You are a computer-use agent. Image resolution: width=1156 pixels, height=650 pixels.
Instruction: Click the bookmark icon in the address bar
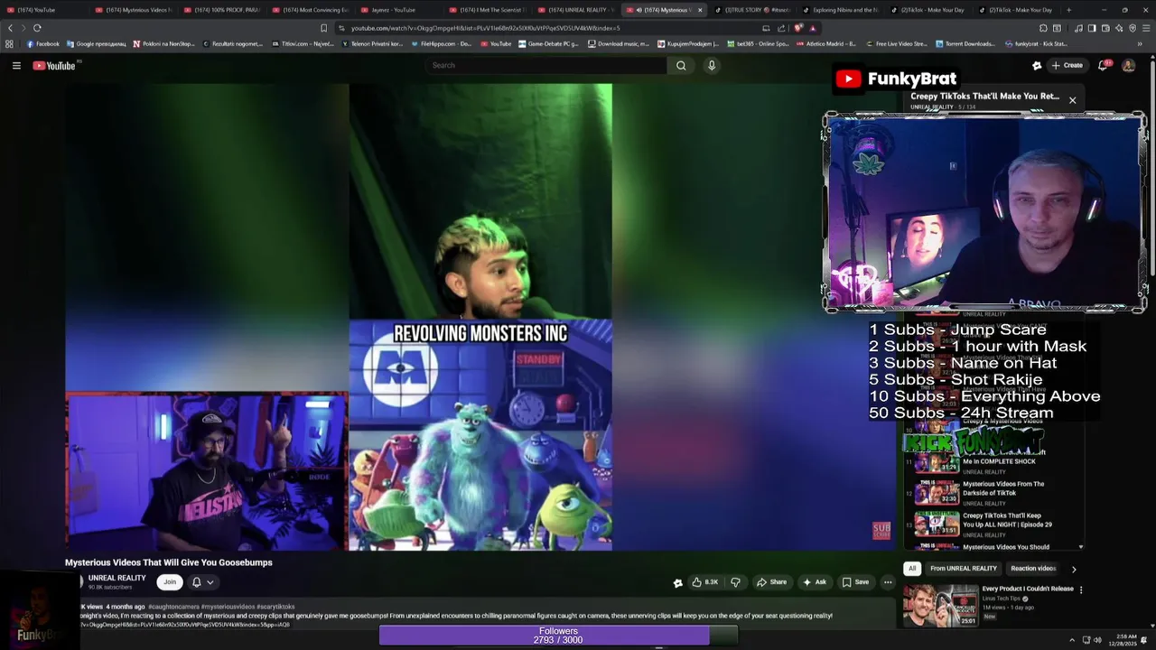click(x=324, y=28)
